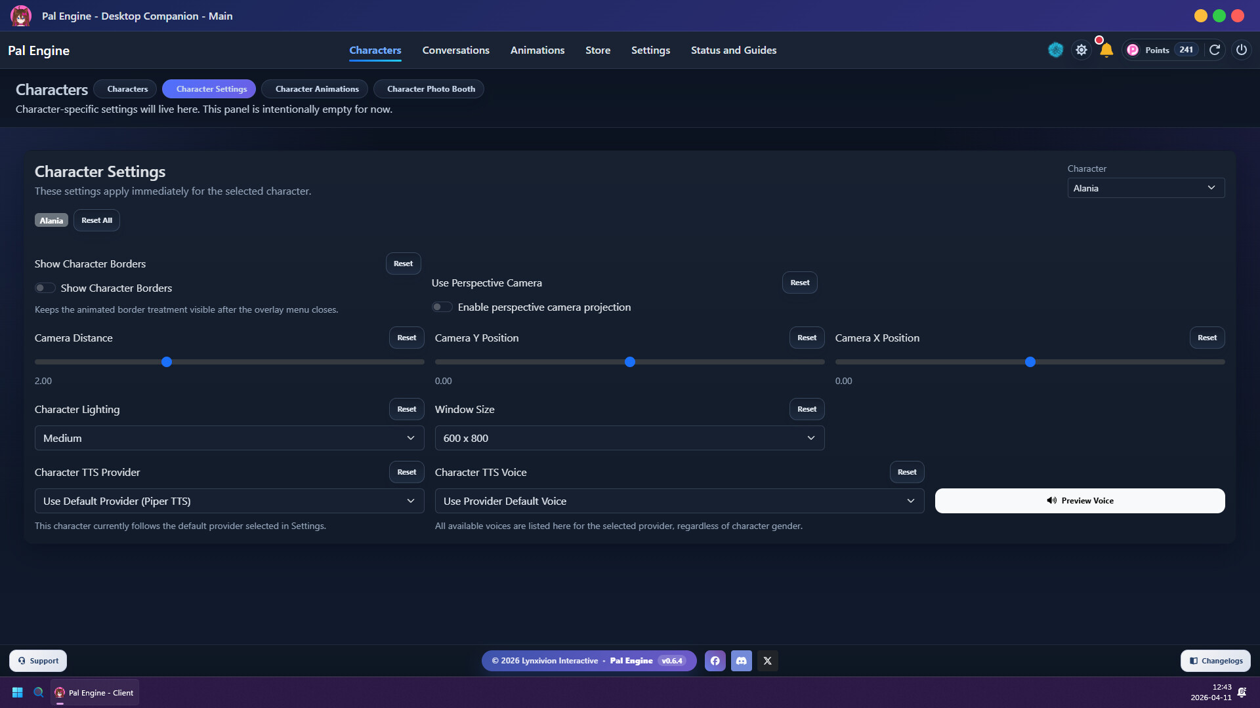The image size is (1260, 708).
Task: Open the Support button in footer
Action: coord(38,661)
